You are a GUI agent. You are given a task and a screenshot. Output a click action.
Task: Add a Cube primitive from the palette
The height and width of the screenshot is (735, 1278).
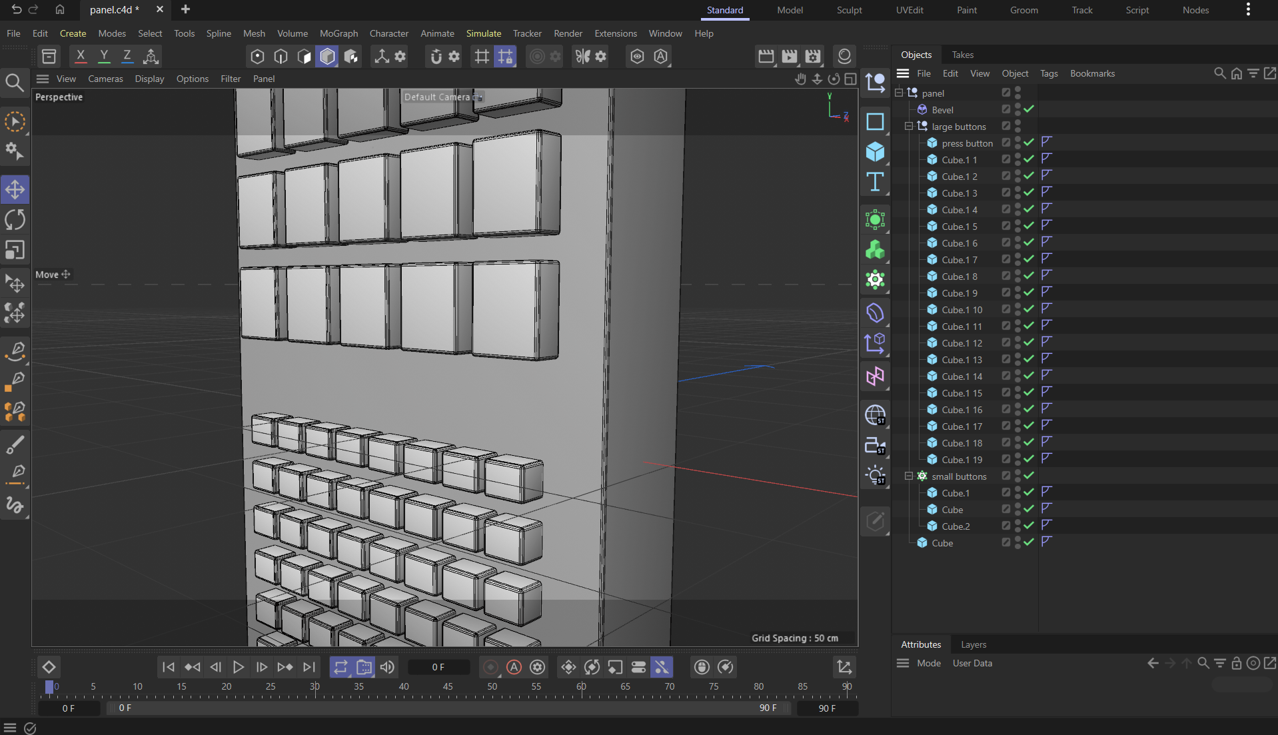click(x=875, y=152)
